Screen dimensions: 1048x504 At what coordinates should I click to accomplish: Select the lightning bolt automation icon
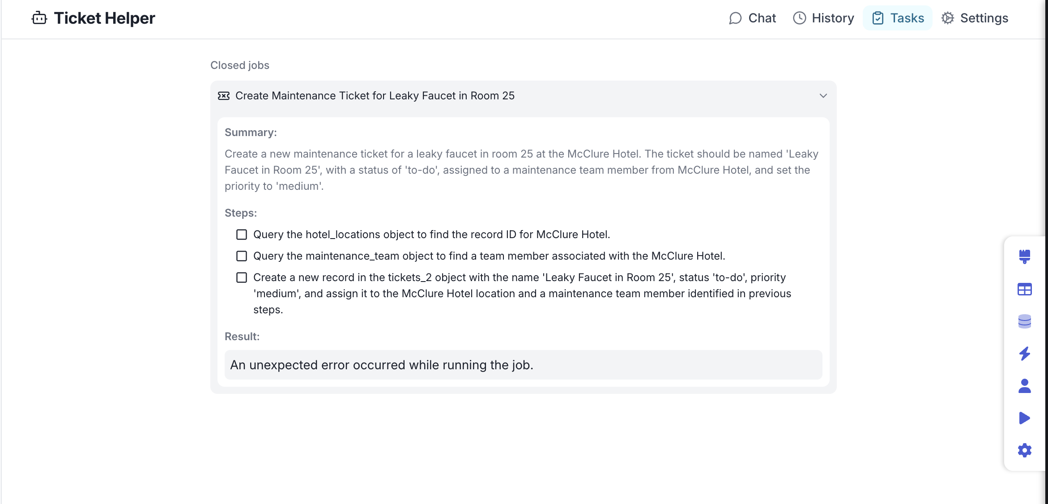pos(1024,354)
